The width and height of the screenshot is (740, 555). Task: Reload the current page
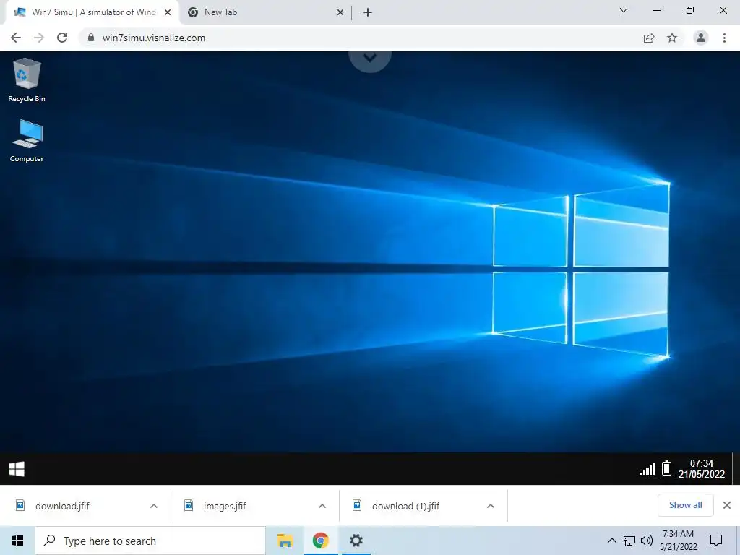click(x=62, y=38)
